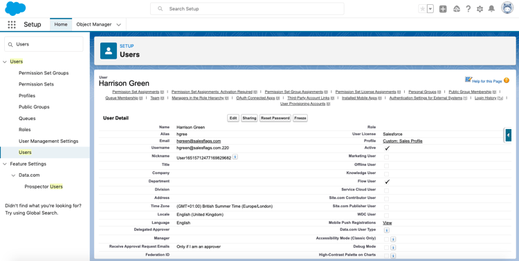The width and height of the screenshot is (519, 261).
Task: Click the favorites star icon
Action: 422,9
